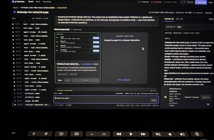Tap fast forward on the Touch Bar

143,134
